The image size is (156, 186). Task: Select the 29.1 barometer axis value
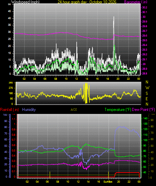pos(145,59)
